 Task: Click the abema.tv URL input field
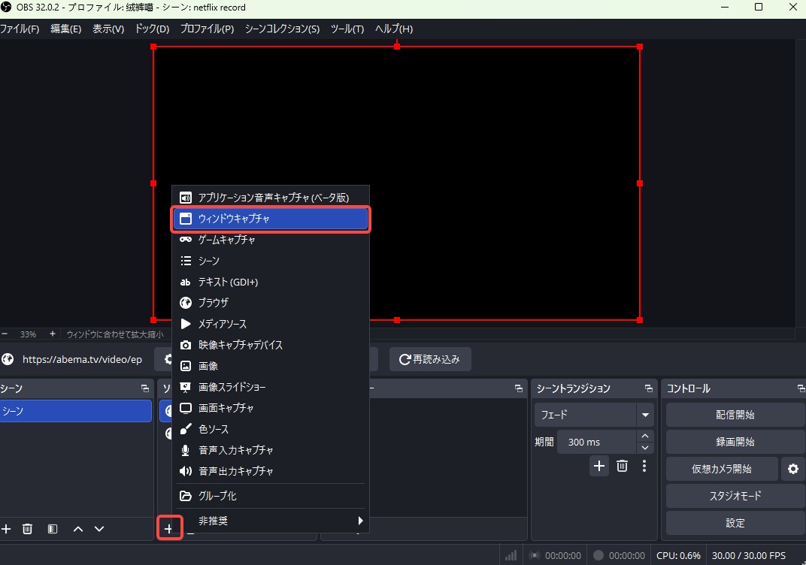point(83,359)
